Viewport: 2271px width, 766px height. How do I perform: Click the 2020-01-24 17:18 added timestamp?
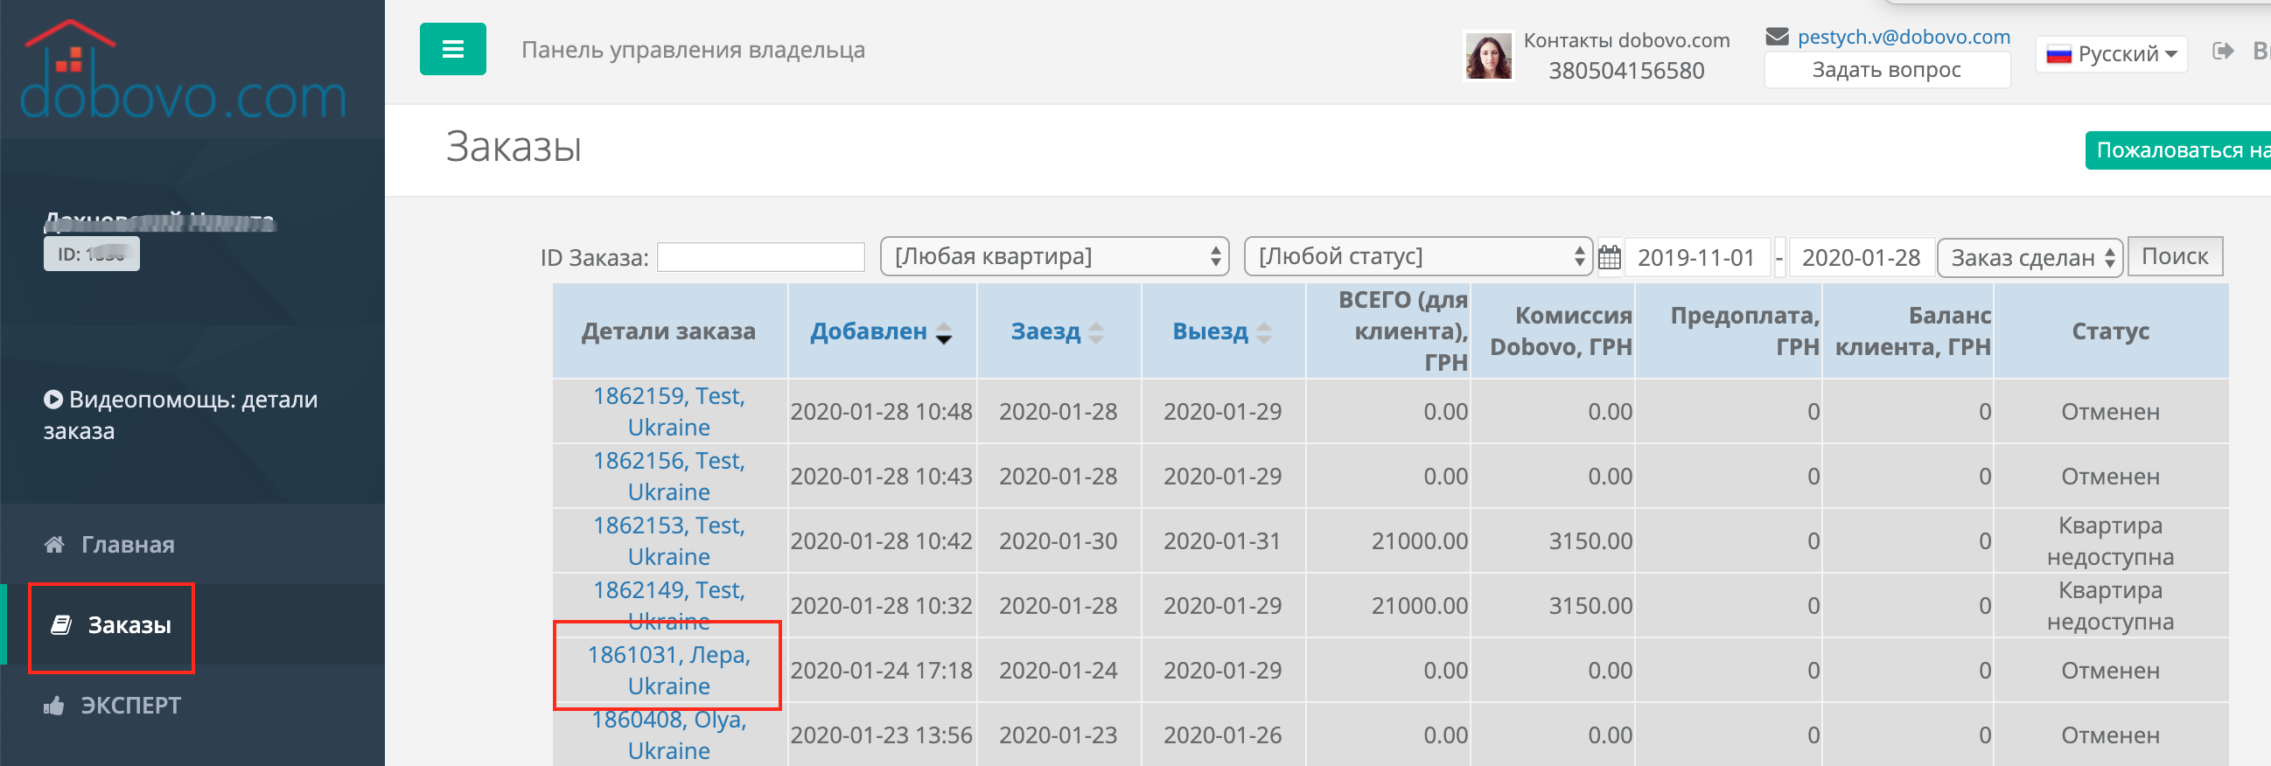click(882, 670)
